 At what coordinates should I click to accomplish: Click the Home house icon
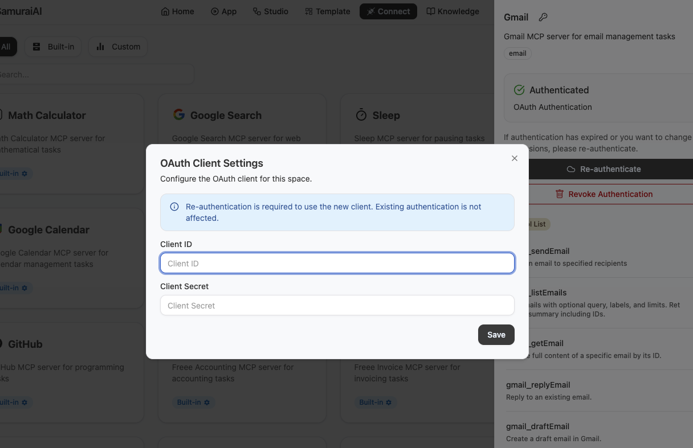coord(165,11)
